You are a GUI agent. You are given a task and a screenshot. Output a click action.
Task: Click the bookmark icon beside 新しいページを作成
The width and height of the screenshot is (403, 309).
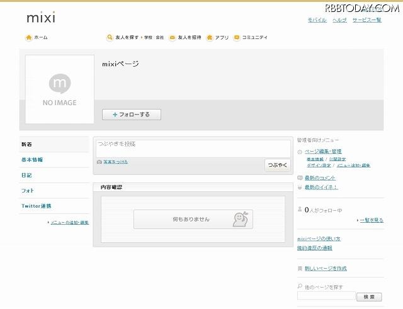tap(300, 269)
